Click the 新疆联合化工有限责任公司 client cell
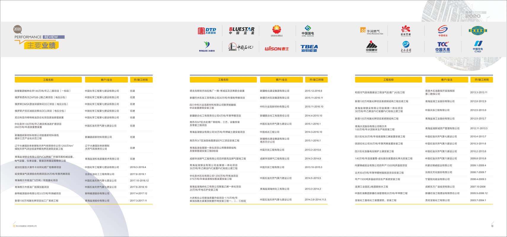The image size is (507, 237). 275,116
